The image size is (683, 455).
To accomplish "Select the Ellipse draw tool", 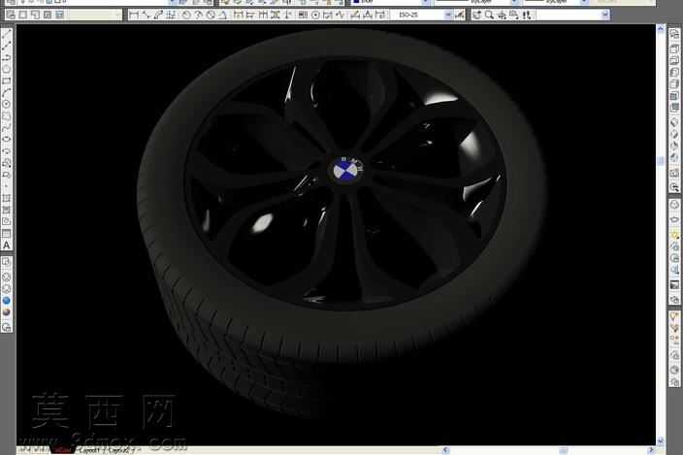I will coord(7,139).
